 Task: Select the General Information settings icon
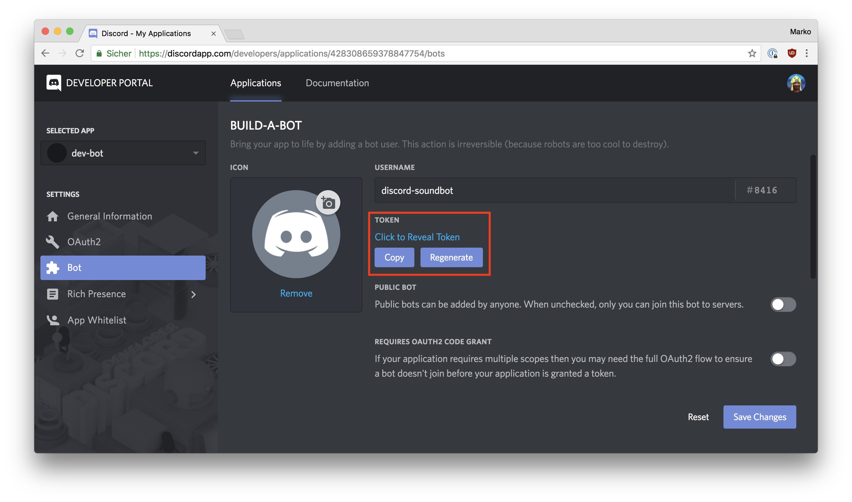pyautogui.click(x=53, y=215)
